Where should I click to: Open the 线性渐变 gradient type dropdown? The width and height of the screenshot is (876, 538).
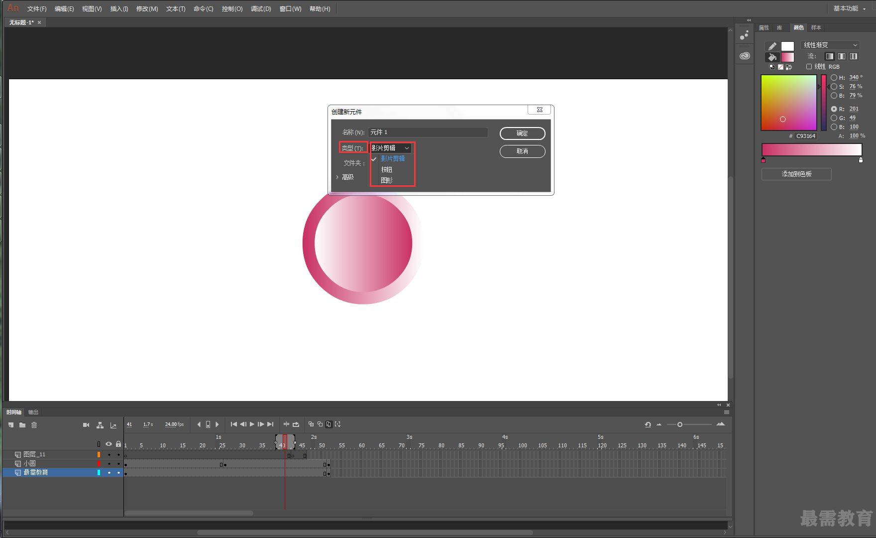(x=830, y=45)
